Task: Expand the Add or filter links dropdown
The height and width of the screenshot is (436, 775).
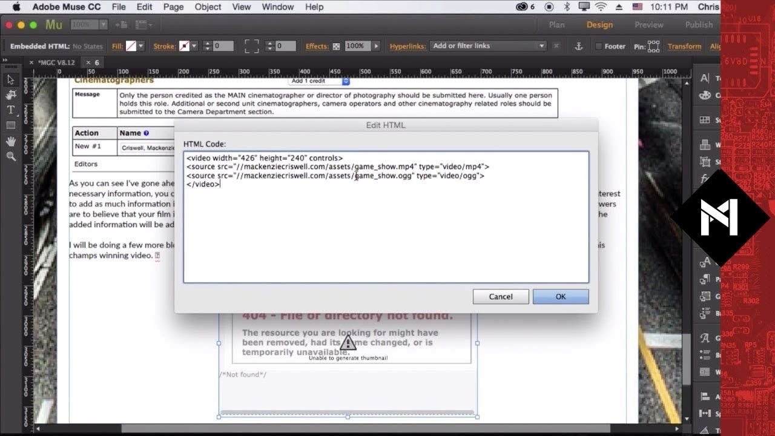Action: point(541,46)
